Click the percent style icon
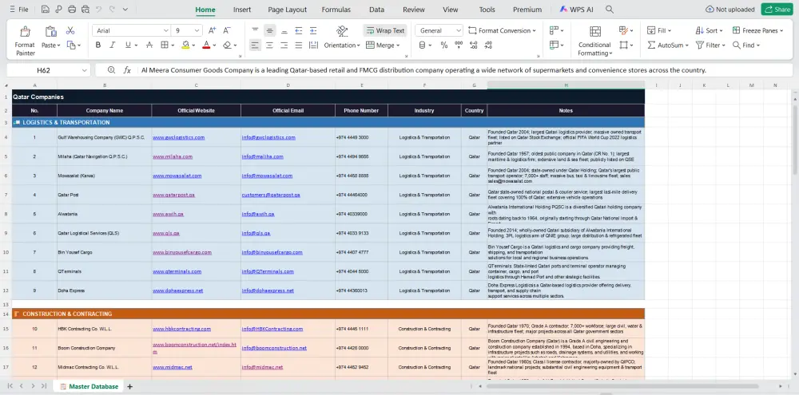The image size is (799, 395). tap(443, 45)
